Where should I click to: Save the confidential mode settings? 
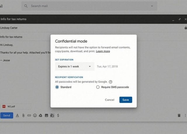(x=126, y=100)
